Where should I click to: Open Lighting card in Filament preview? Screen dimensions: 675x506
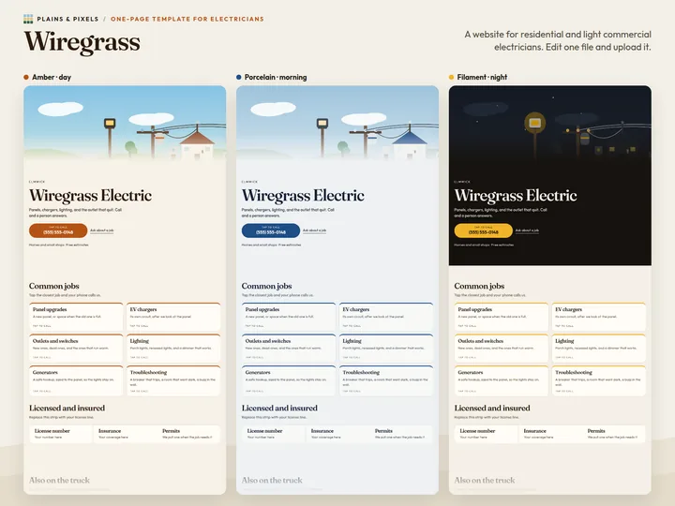pyautogui.click(x=599, y=348)
